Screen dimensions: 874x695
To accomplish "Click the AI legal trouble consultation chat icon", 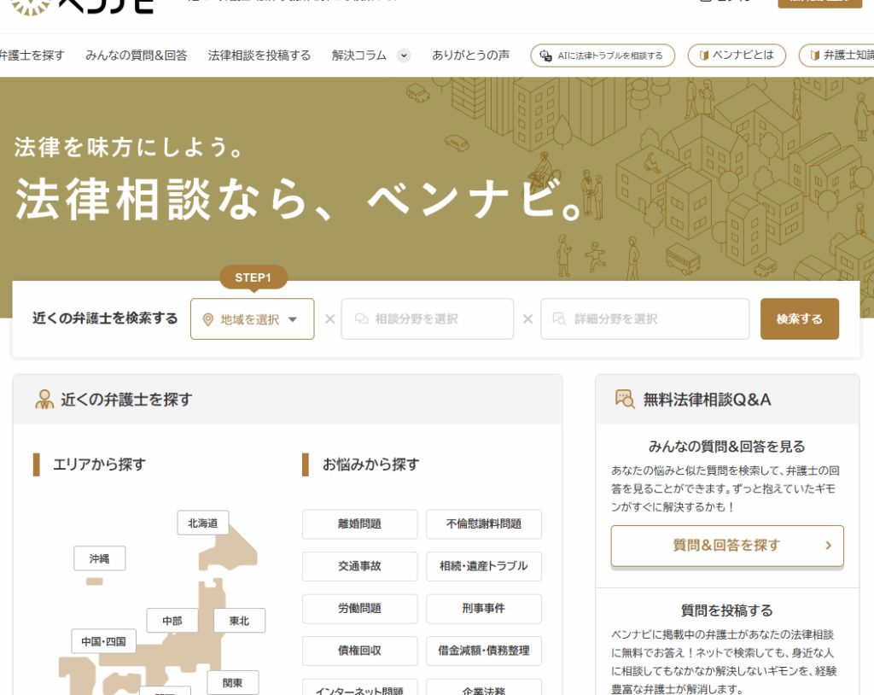I will (x=546, y=55).
